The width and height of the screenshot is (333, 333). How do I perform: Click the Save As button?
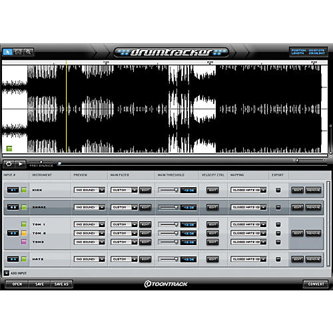tap(61, 284)
